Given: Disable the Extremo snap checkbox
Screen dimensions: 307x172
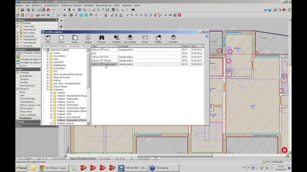Looking at the screenshot, I should (x=18, y=23).
